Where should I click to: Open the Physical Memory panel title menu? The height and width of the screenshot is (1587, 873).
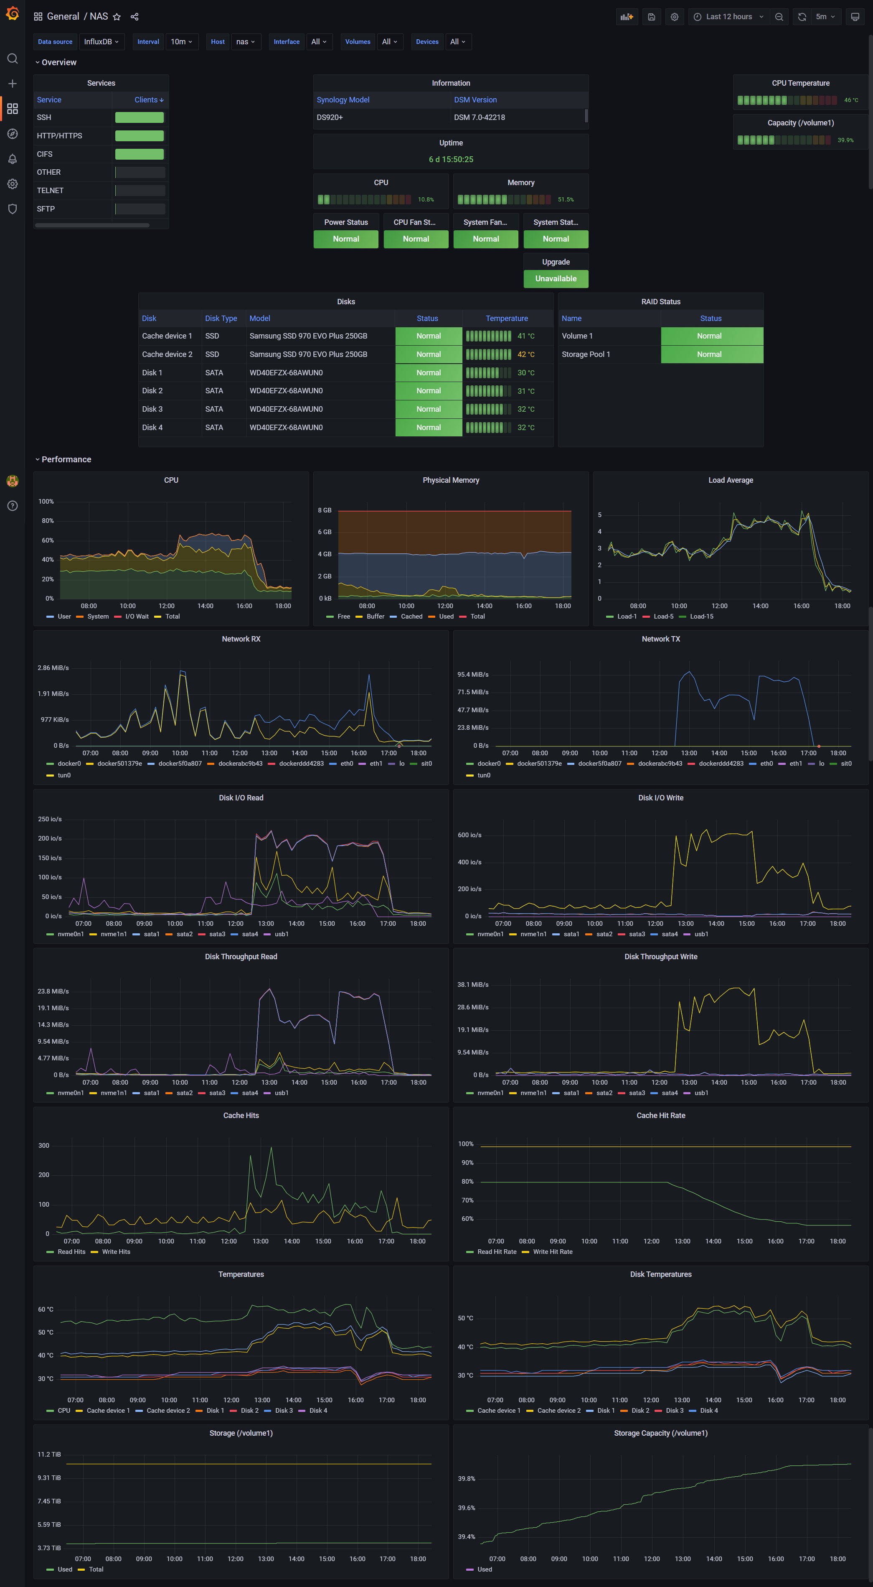[451, 481]
